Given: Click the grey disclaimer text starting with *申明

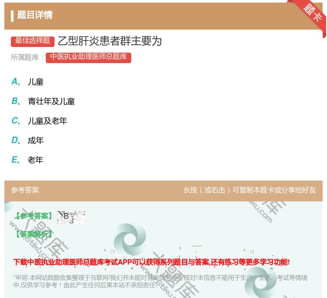Looking at the screenshot, I should click(160, 281).
